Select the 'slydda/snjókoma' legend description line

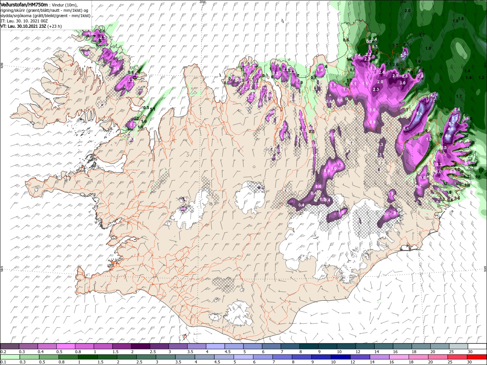pyautogui.click(x=46, y=16)
